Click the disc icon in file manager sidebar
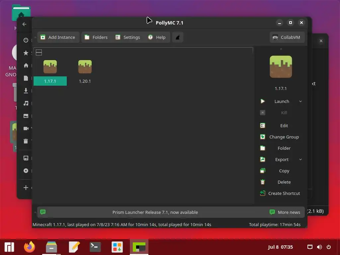This screenshot has width=340, height=255. [x=26, y=171]
